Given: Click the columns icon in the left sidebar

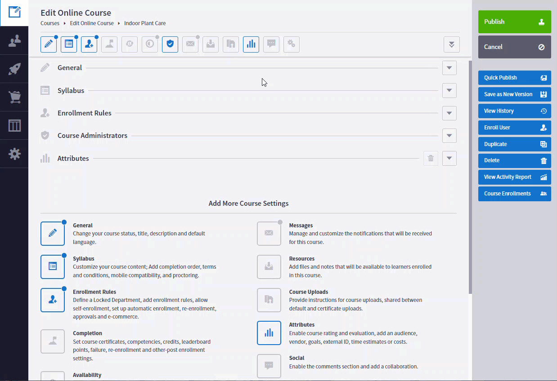Looking at the screenshot, I should click(x=14, y=126).
